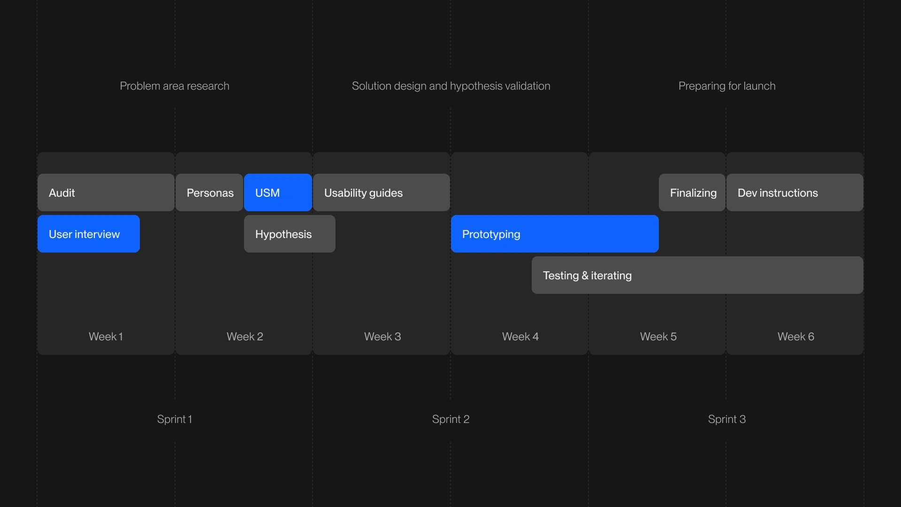Click the Week 6 label
The image size is (901, 507).
pyautogui.click(x=795, y=337)
